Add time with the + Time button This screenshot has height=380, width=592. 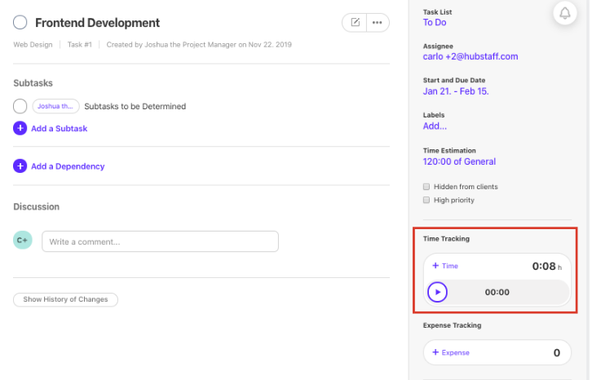click(445, 266)
